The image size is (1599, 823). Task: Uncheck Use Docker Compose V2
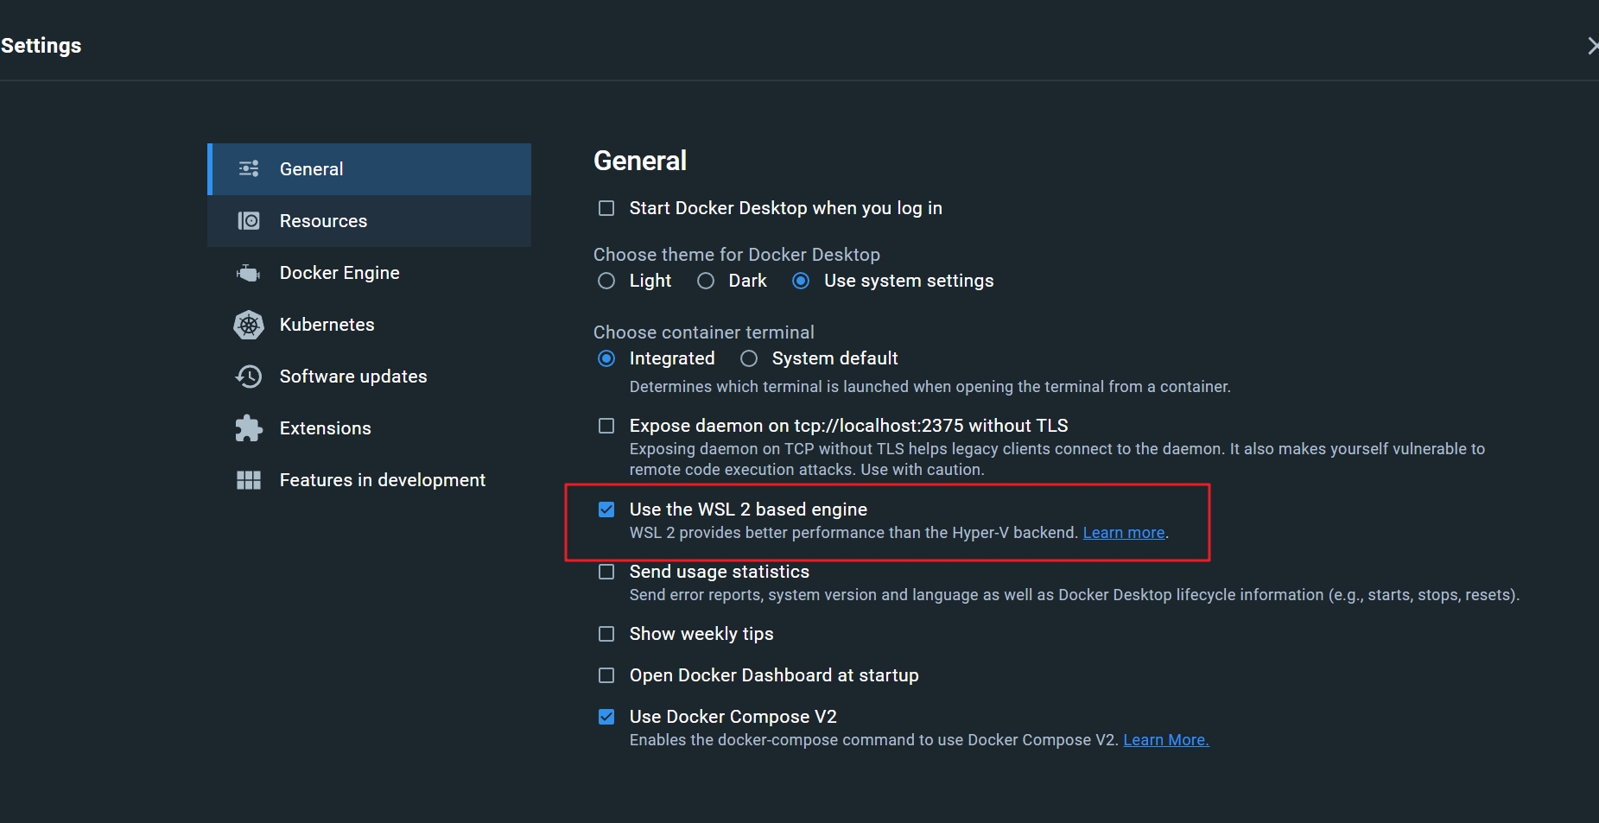[606, 717]
